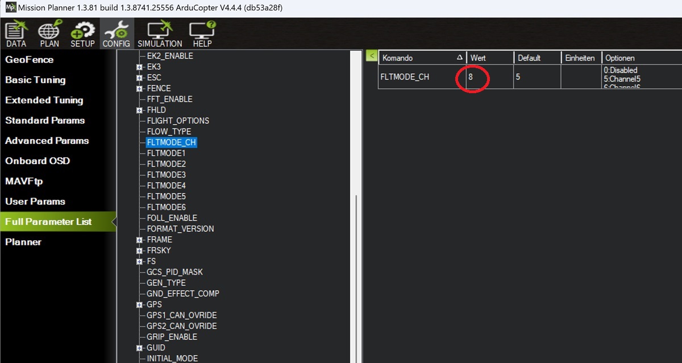682x363 pixels.
Task: Click the FLTMODE_CH default value 5 cell
Action: [x=537, y=77]
